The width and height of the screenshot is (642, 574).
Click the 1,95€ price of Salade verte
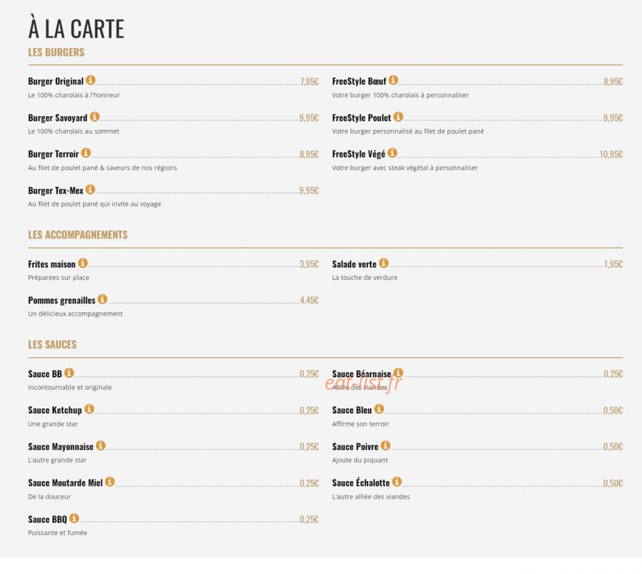[x=613, y=264]
